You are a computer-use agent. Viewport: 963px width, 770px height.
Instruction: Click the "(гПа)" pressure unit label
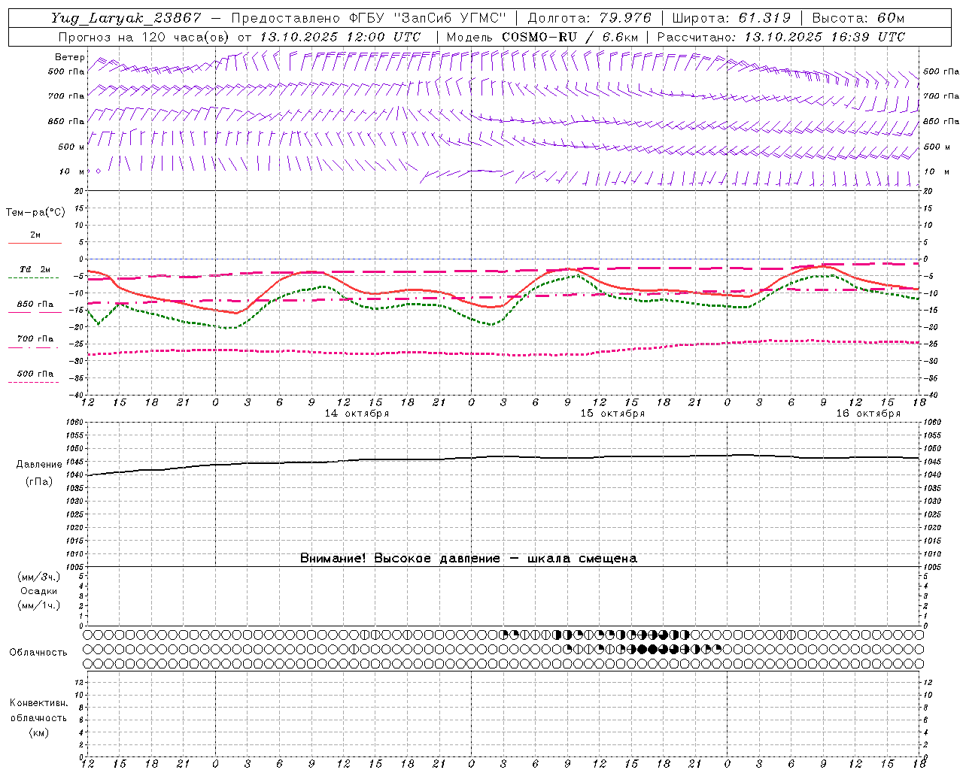click(39, 482)
